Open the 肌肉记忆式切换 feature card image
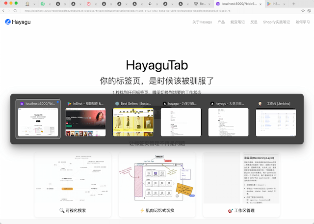The height and width of the screenshot is (224, 314). point(157,178)
